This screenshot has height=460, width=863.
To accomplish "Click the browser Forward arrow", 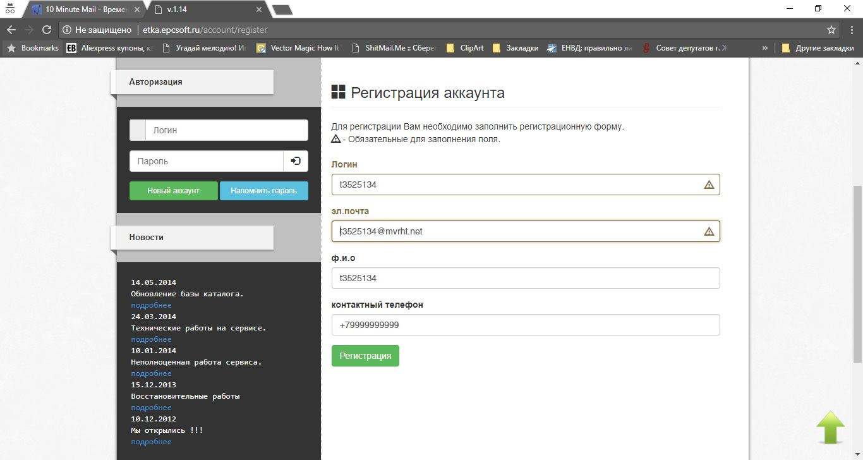I will coord(29,30).
